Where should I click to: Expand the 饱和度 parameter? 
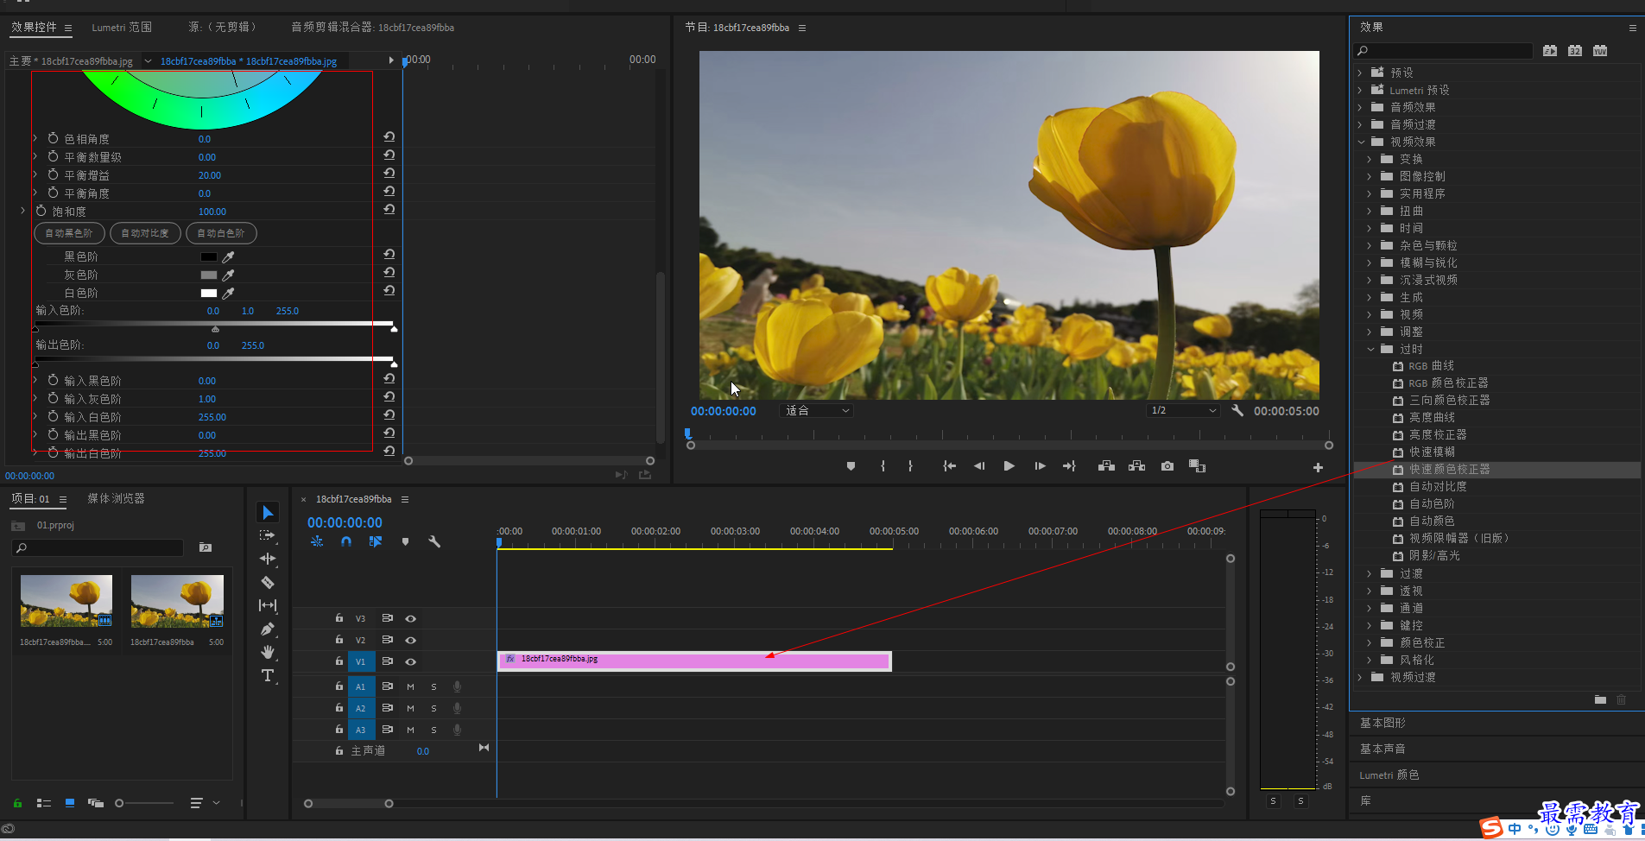click(x=22, y=211)
